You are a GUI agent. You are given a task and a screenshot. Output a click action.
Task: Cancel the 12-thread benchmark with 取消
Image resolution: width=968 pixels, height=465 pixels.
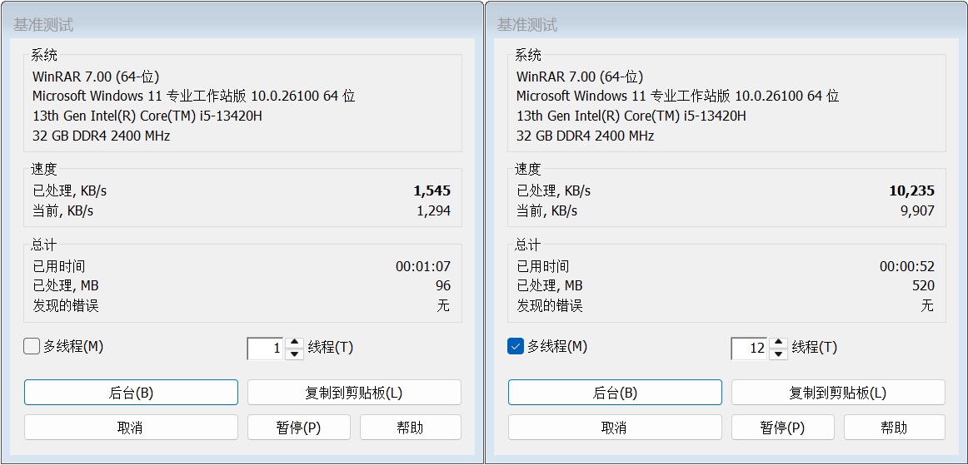click(615, 428)
